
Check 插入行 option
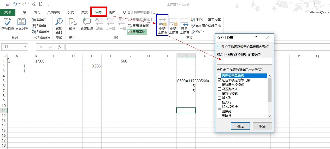219,102
